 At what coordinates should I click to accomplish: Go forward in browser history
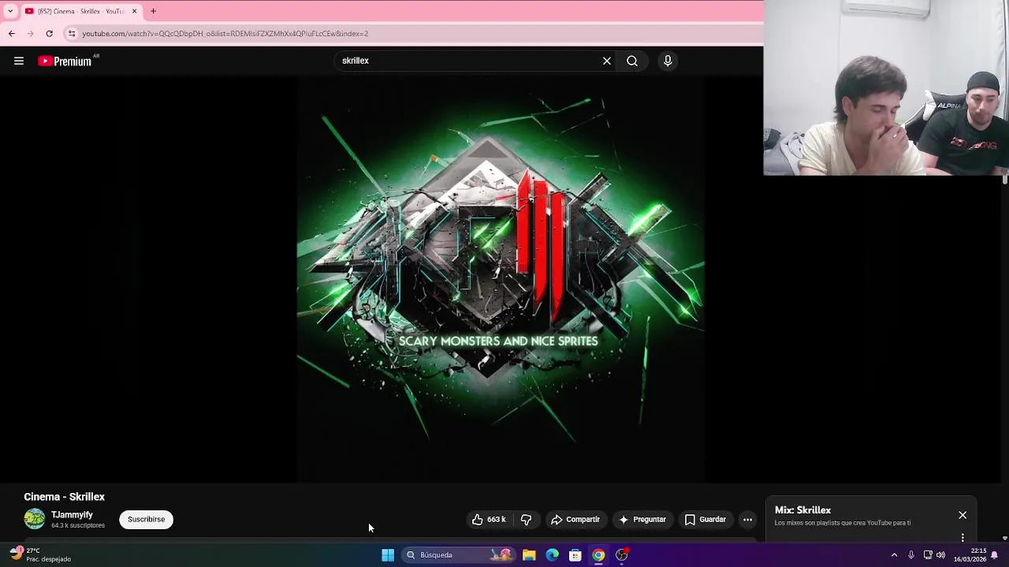[30, 33]
